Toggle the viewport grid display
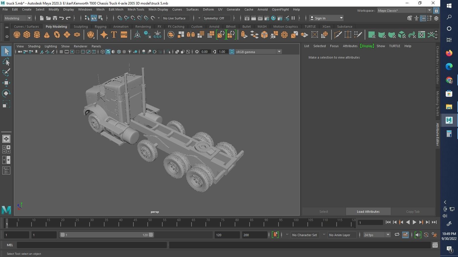Screen dimensions: 458x257 61,52
